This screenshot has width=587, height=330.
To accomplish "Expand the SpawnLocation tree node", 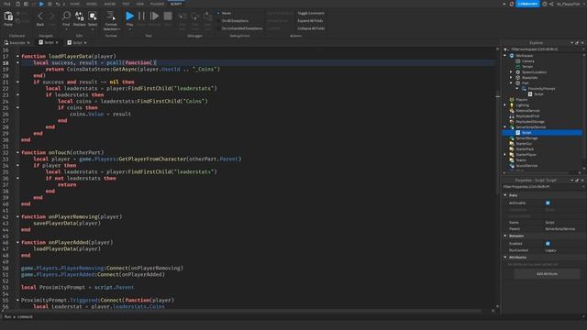I will coord(511,71).
